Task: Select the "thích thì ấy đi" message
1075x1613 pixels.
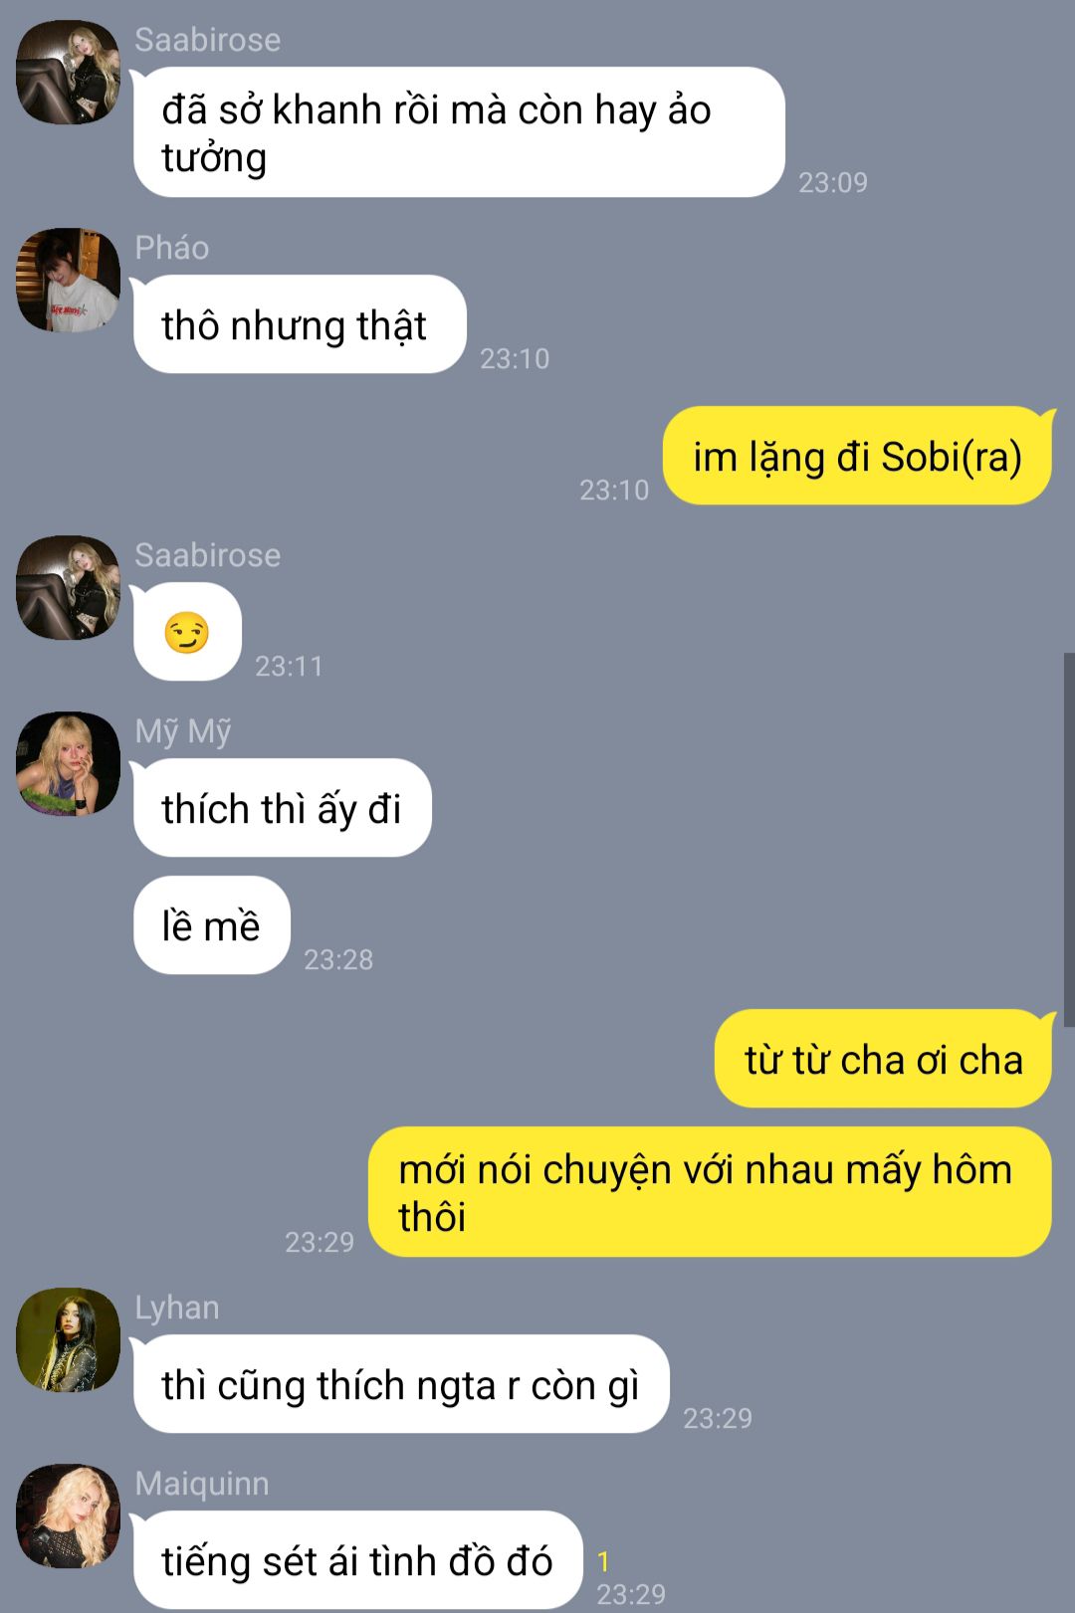Action: [x=283, y=808]
